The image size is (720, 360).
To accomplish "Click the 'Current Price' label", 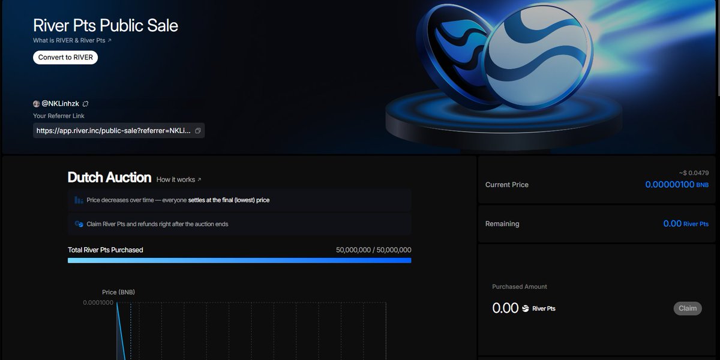I will coord(507,185).
